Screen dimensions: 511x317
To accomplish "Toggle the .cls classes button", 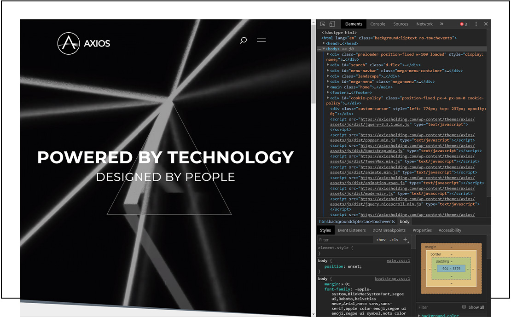I will click(395, 240).
